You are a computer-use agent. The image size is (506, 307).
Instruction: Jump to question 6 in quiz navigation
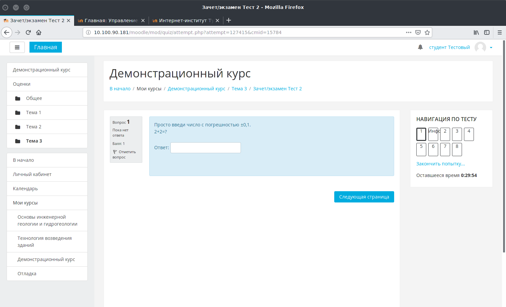pos(433,150)
